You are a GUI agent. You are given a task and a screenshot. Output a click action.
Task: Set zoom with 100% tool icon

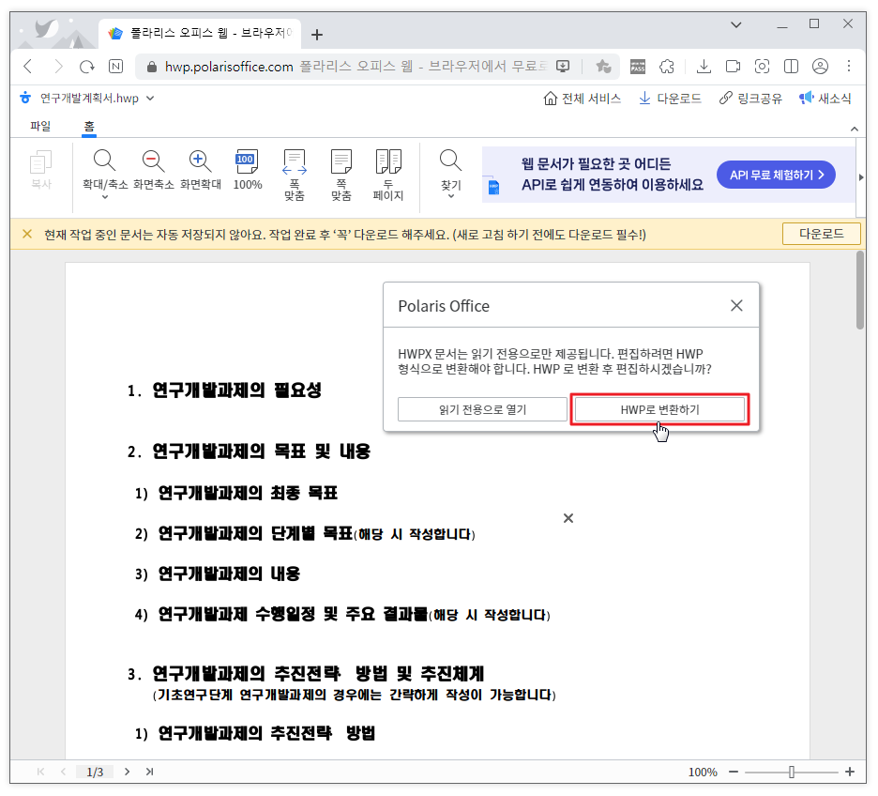click(248, 170)
